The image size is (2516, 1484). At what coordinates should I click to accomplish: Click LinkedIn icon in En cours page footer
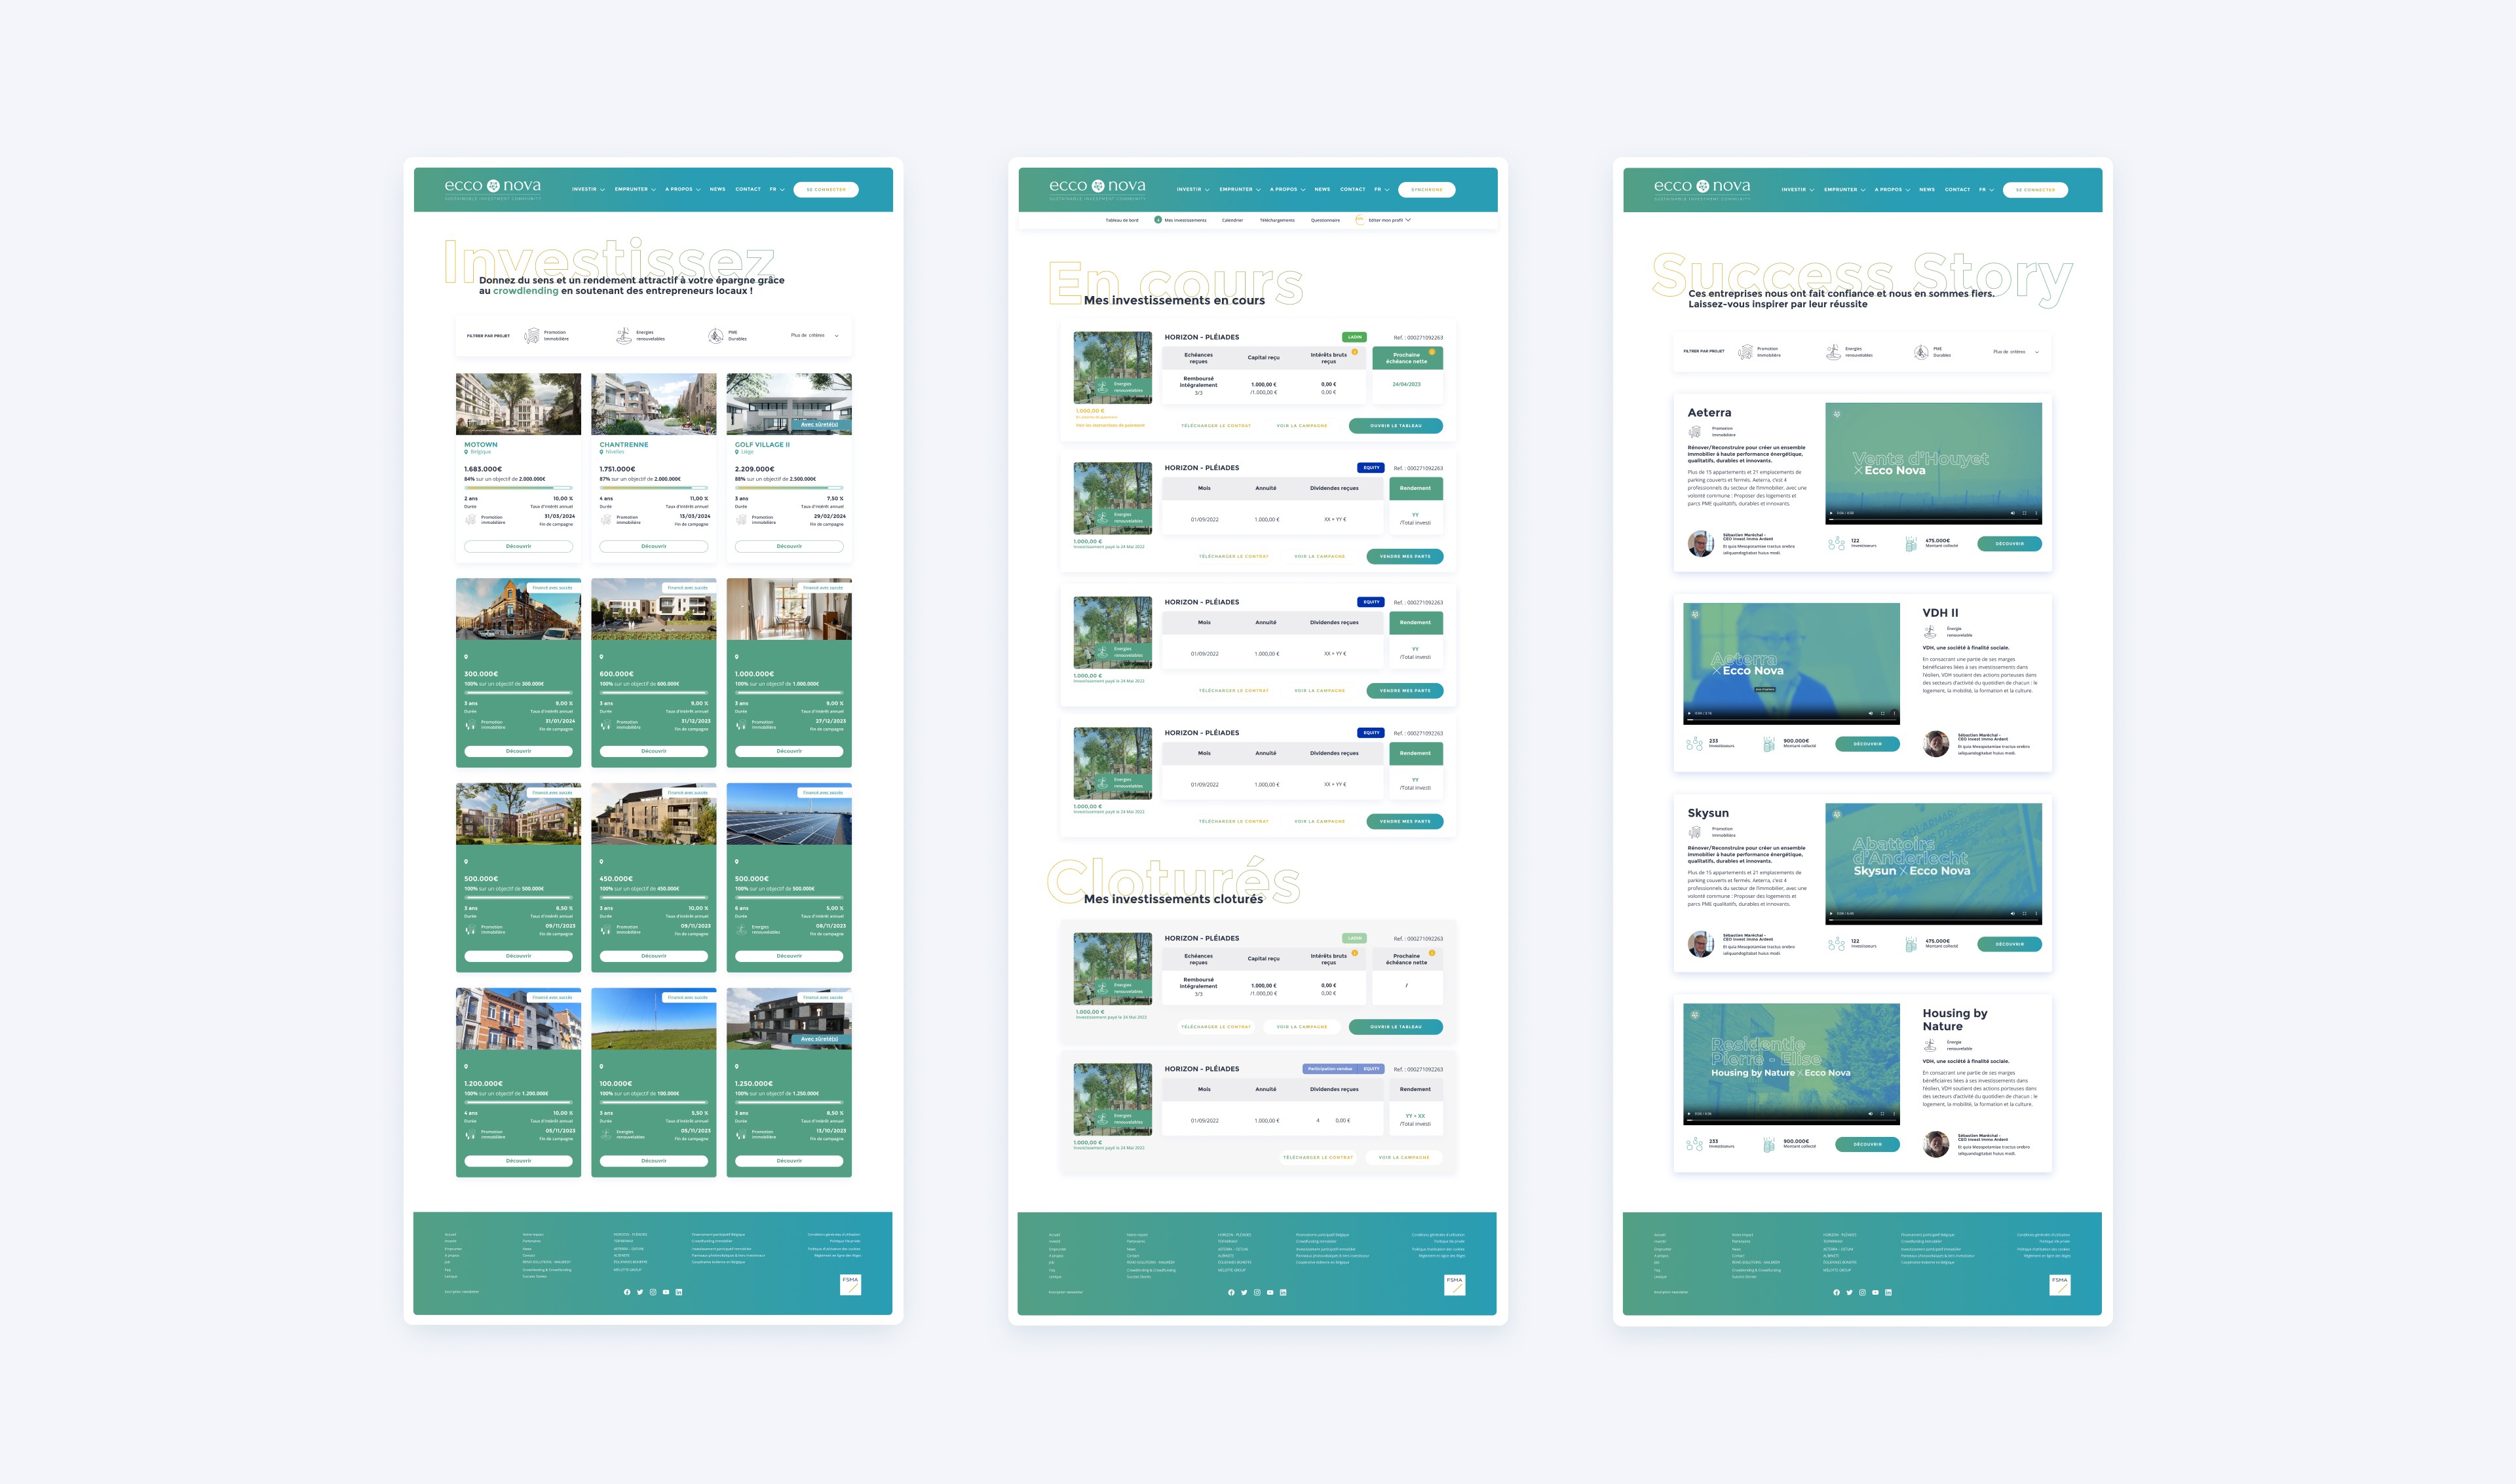(1284, 1292)
